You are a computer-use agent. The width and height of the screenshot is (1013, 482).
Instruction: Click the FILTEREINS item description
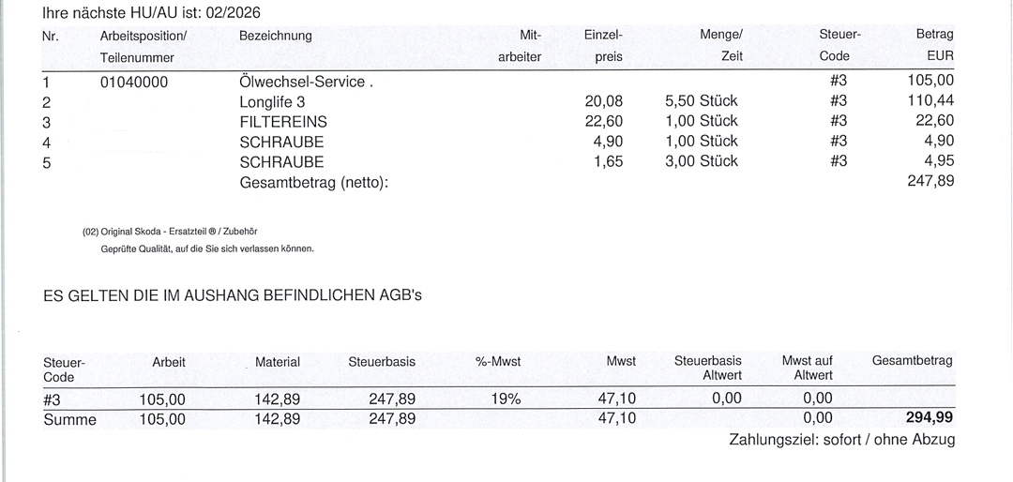(x=283, y=121)
